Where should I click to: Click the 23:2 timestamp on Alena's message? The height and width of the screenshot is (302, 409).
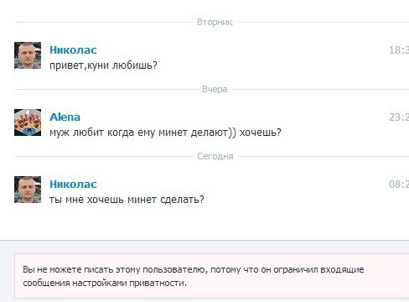(x=399, y=117)
